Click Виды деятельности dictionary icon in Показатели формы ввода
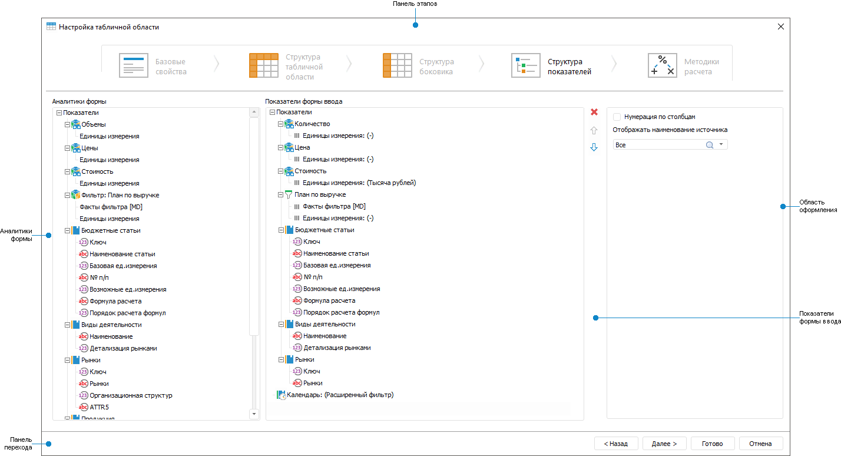841x456 pixels. tap(289, 324)
